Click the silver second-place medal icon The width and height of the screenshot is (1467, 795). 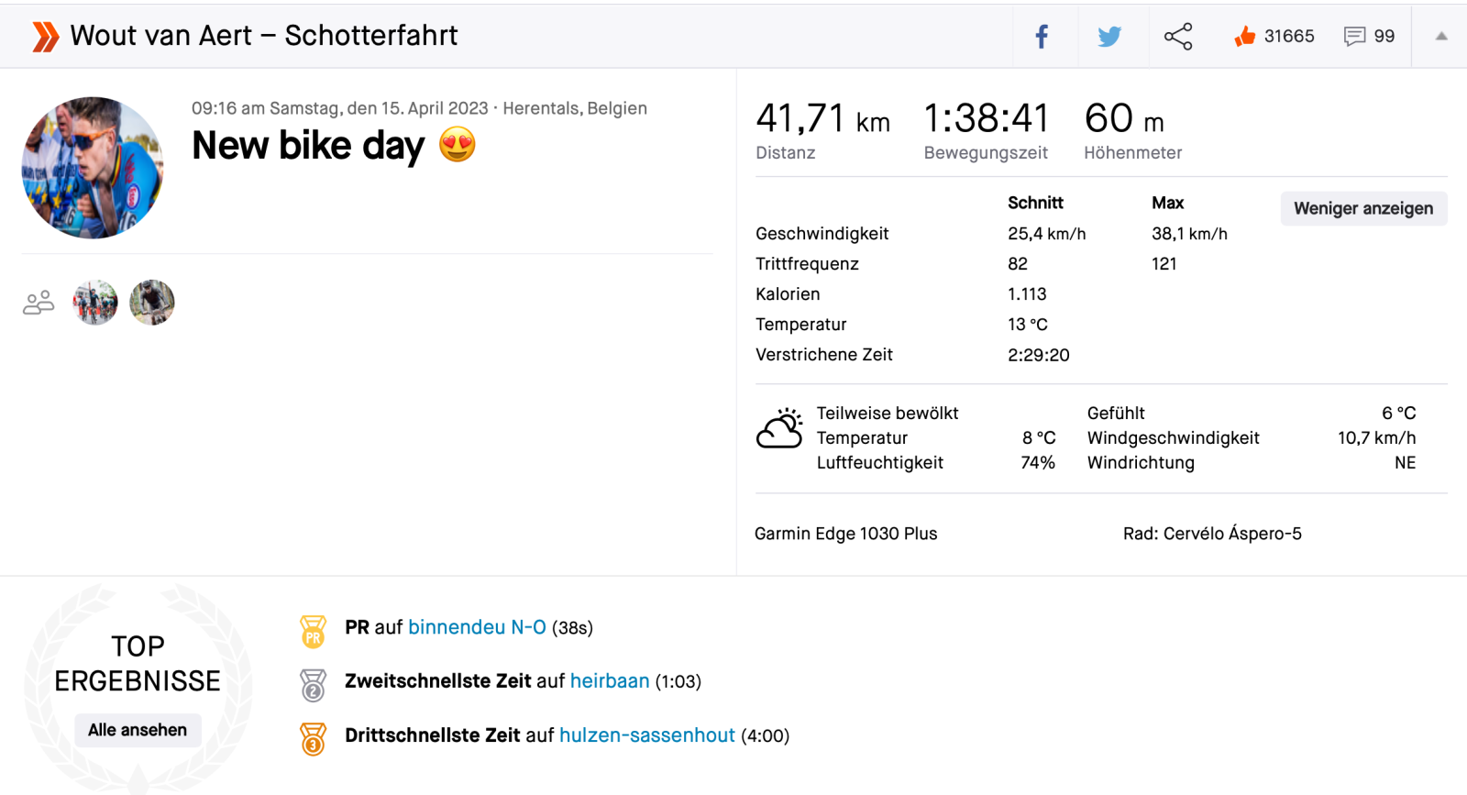click(313, 685)
